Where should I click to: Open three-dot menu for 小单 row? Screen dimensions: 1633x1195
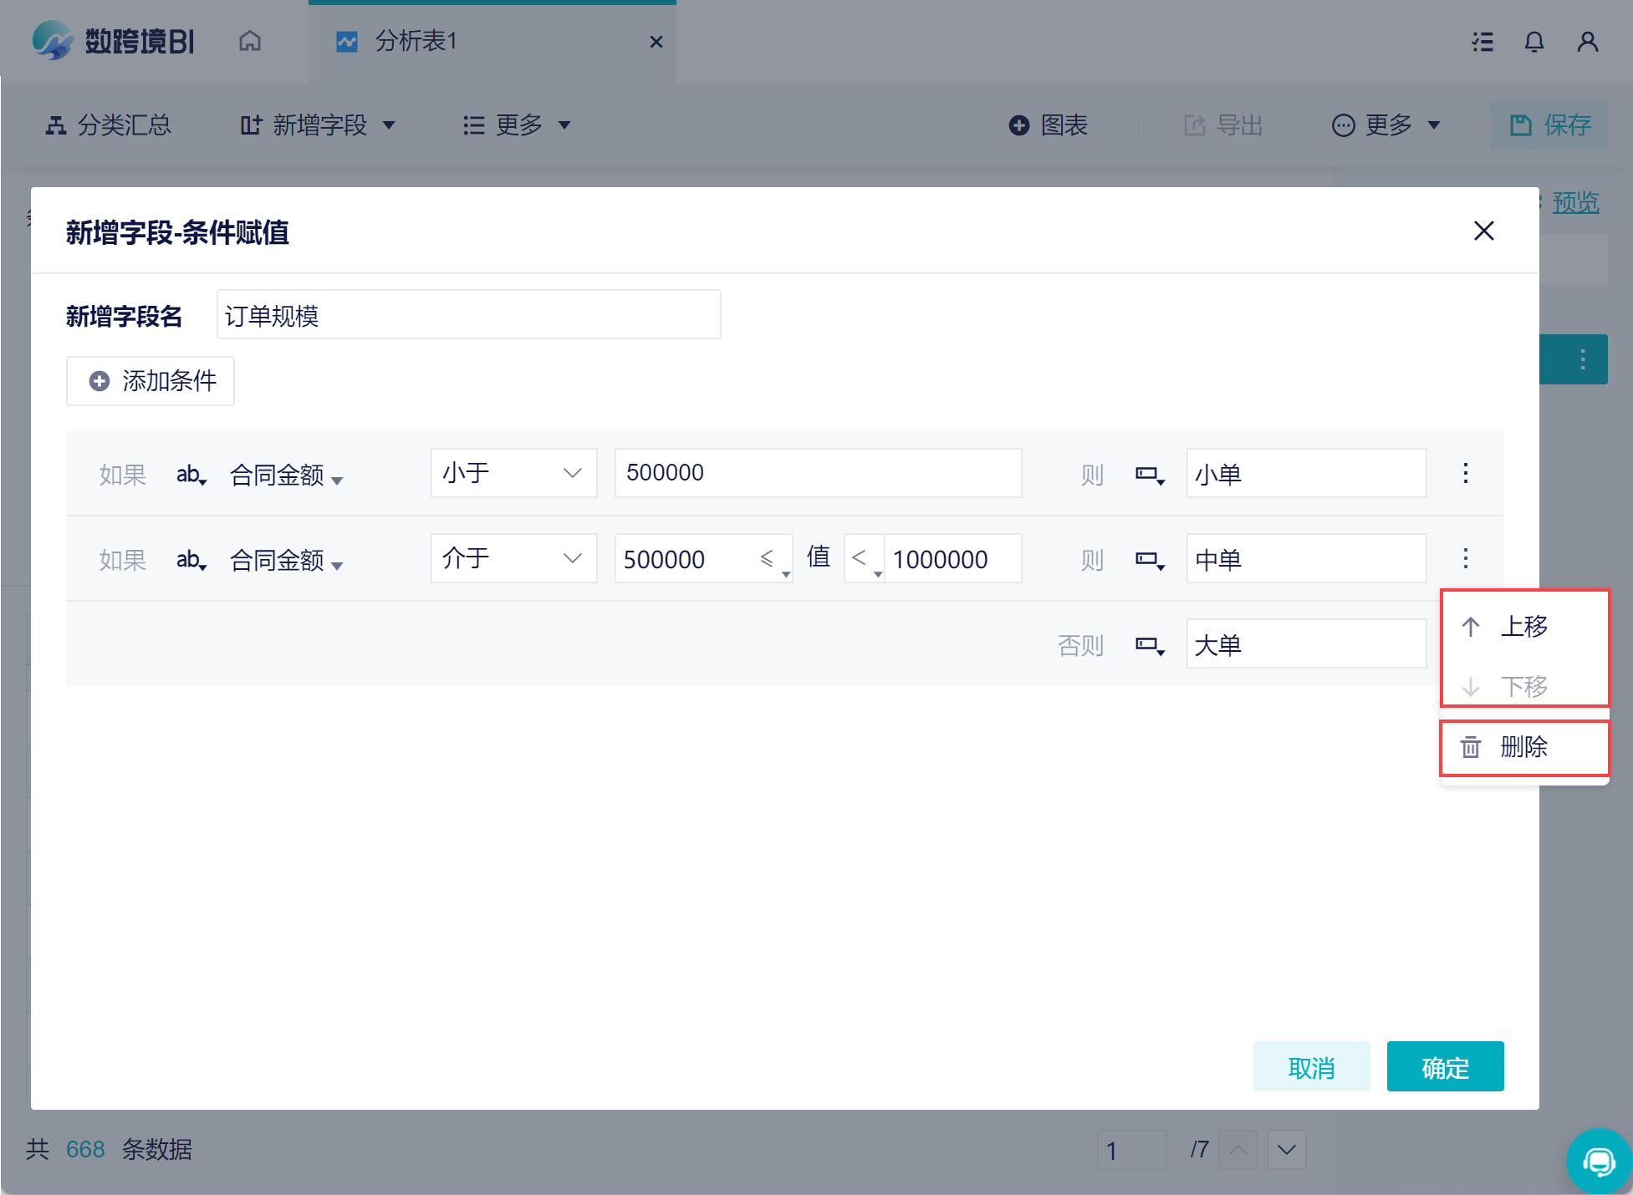(x=1465, y=473)
